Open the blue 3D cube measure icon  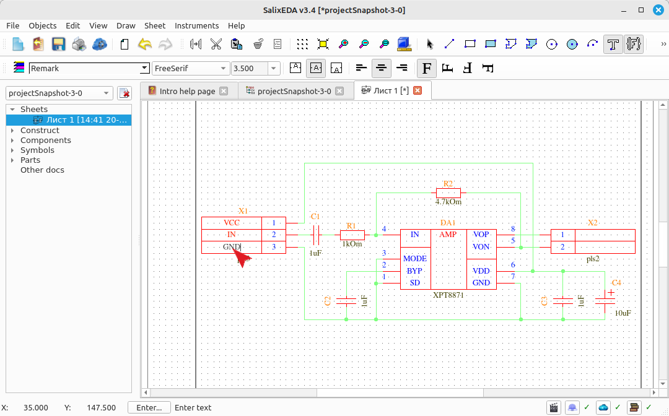click(x=404, y=44)
